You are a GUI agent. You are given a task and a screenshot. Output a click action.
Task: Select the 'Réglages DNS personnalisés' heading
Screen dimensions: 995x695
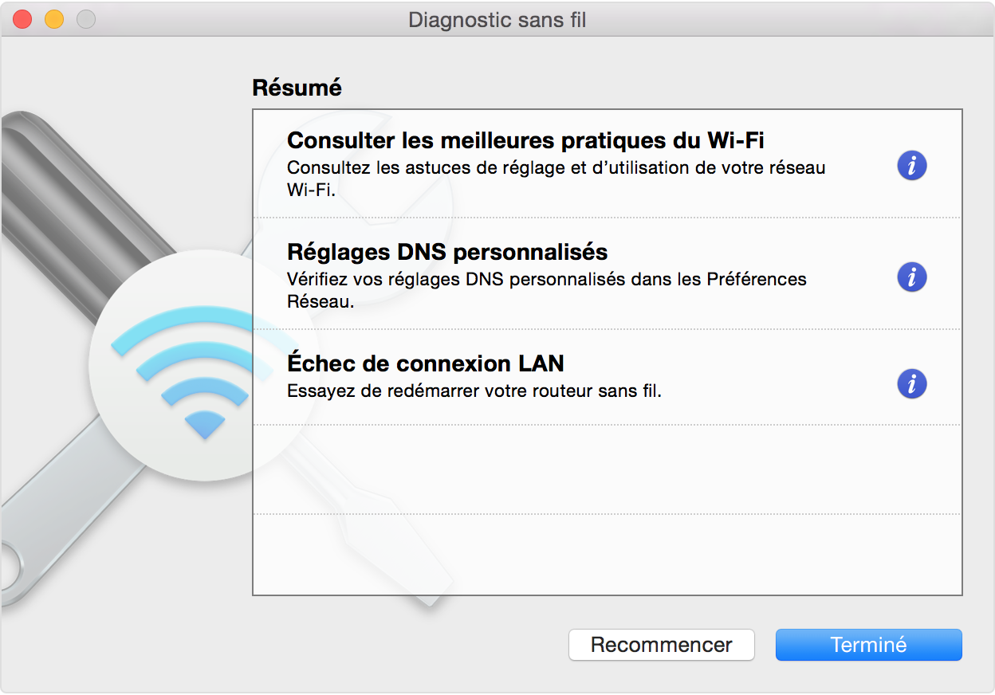(x=447, y=252)
